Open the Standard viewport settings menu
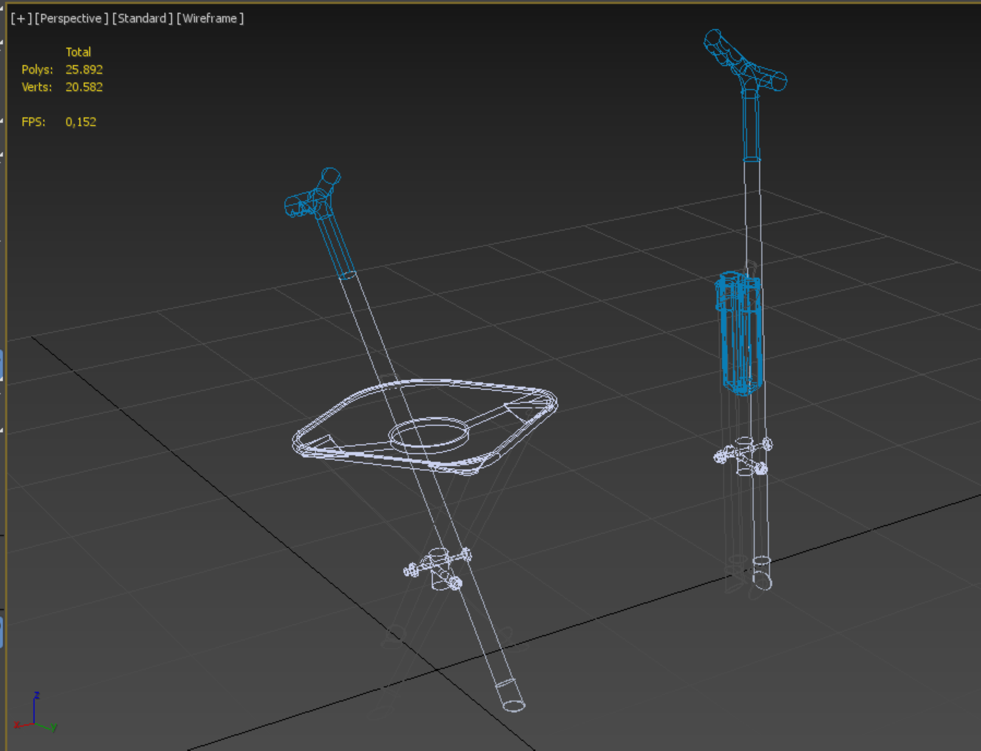 (142, 19)
